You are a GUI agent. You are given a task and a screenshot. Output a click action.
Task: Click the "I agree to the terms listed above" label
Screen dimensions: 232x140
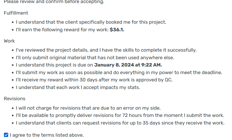(47, 135)
